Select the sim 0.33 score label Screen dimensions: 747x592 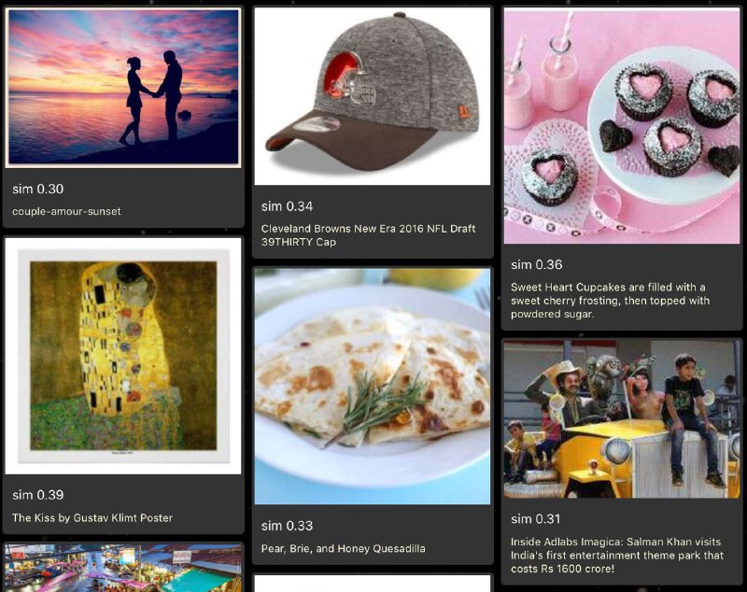(287, 526)
